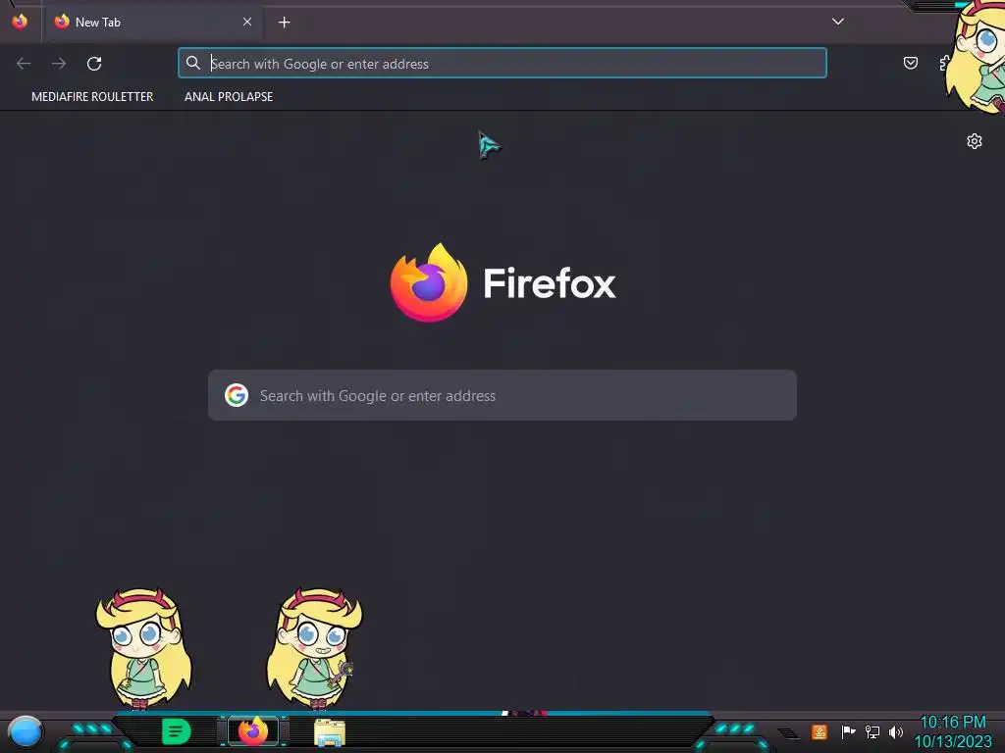Personalize New Tab via gear icon
1005x753 pixels.
975,141
